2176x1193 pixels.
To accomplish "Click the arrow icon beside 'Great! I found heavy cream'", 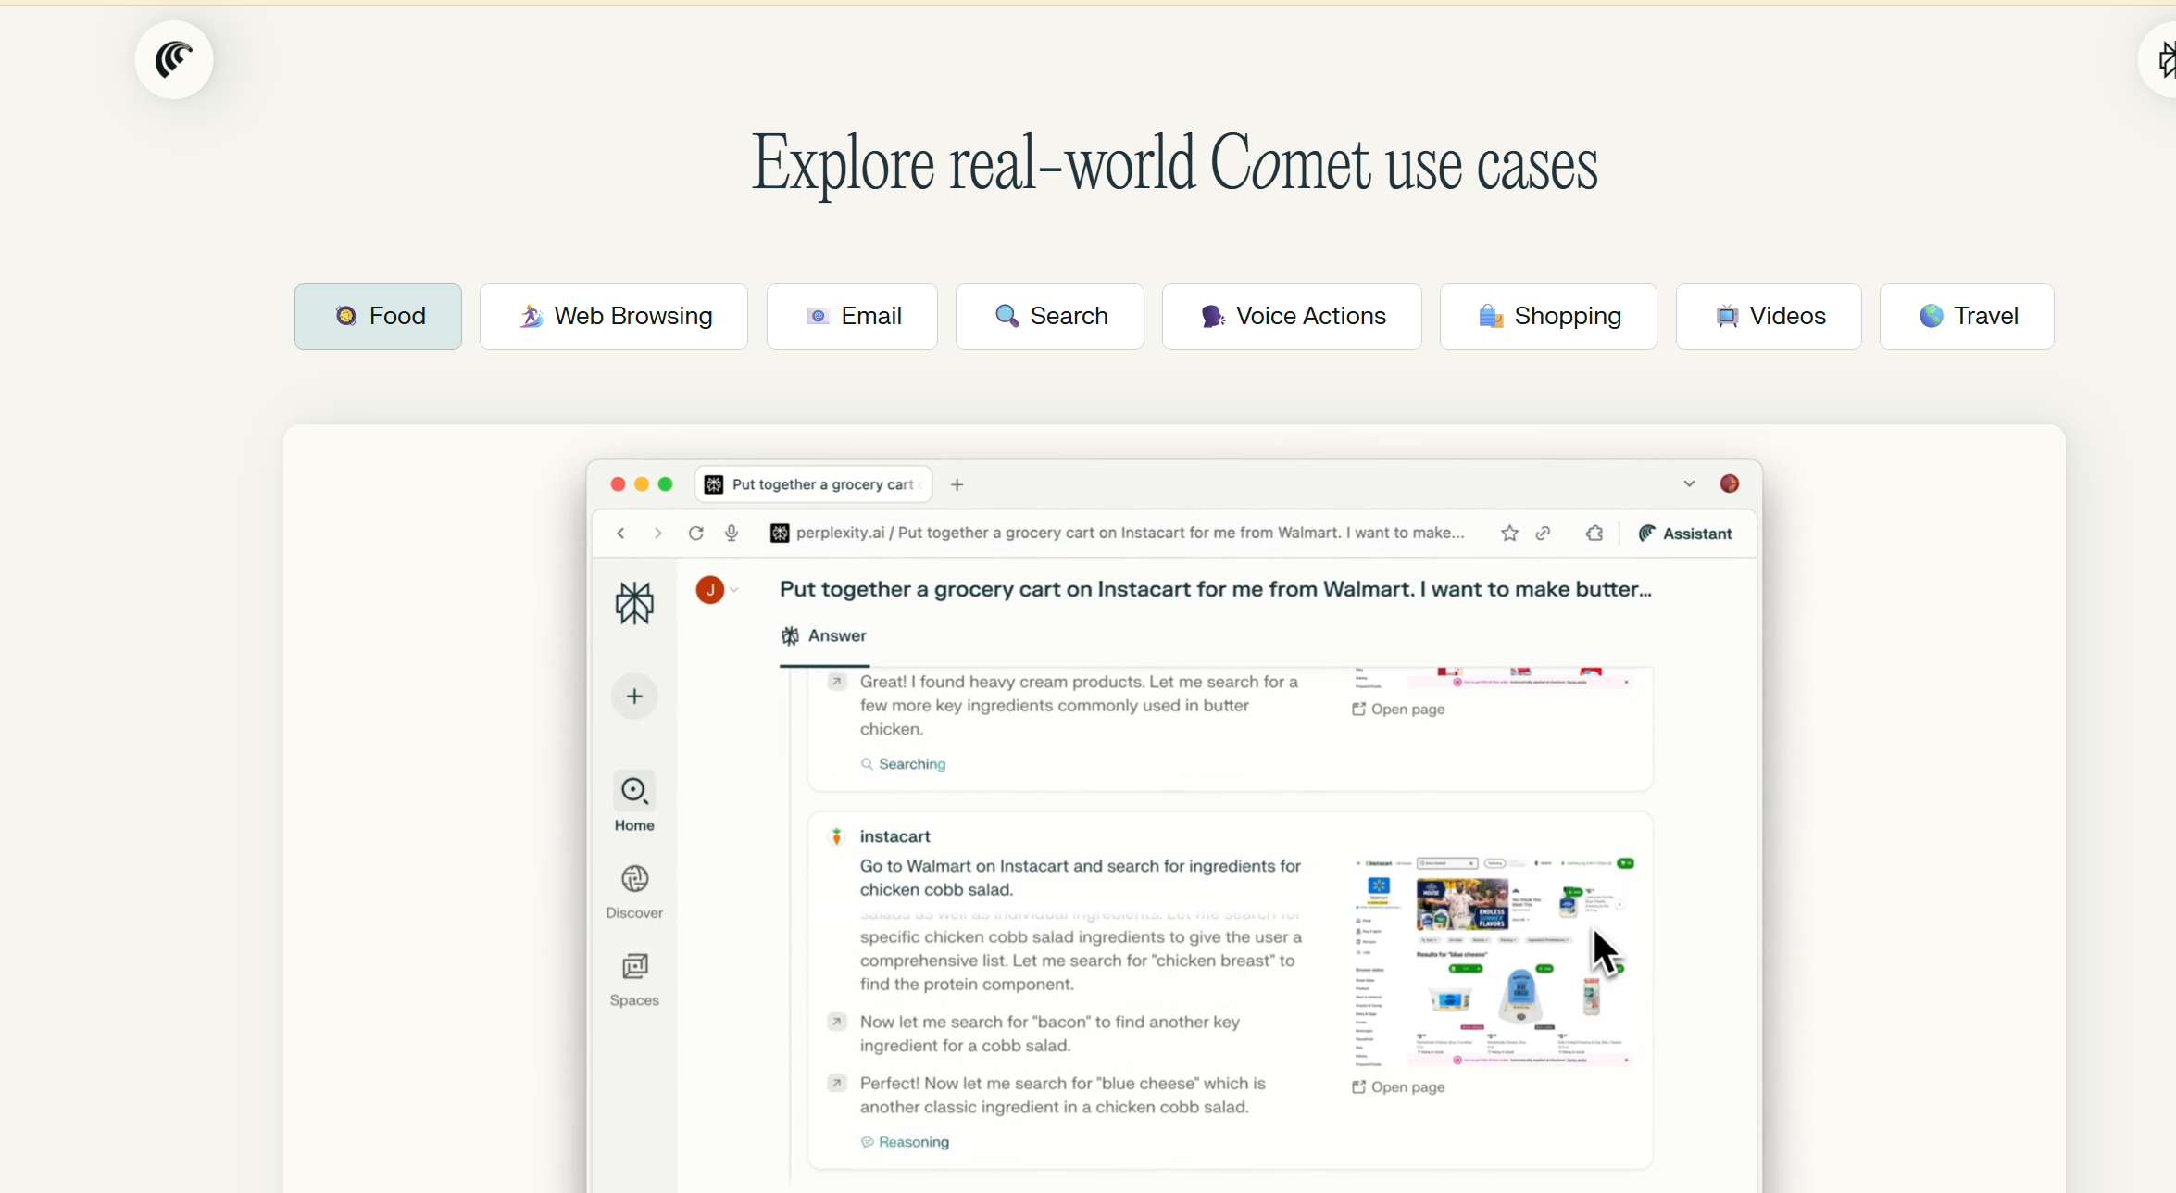I will pos(837,682).
